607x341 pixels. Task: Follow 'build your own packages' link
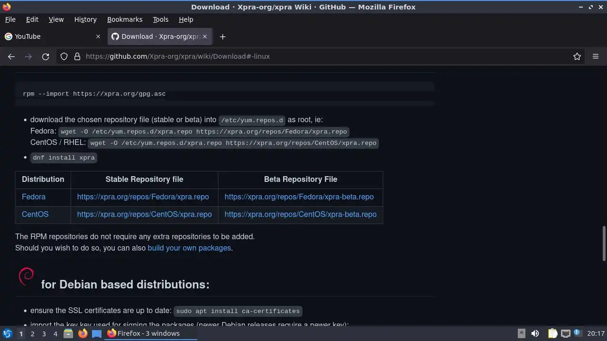pos(189,248)
